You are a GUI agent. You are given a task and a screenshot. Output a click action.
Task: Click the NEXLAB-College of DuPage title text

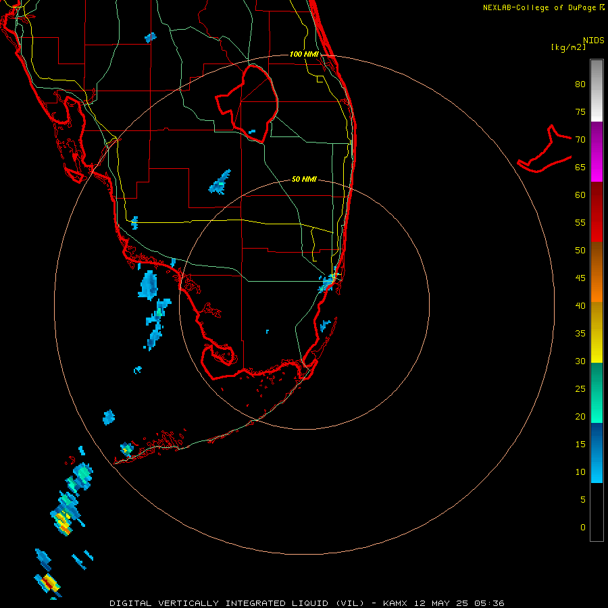coord(539,7)
